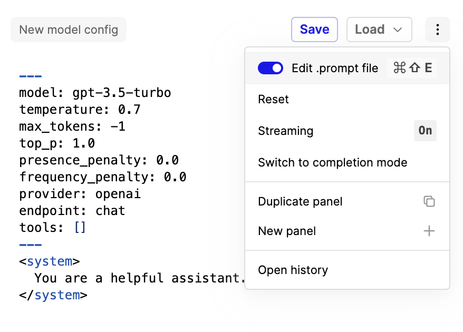The image size is (463, 332).
Task: Click the frequency_penalty: 0.0 line
Action: coord(103,177)
